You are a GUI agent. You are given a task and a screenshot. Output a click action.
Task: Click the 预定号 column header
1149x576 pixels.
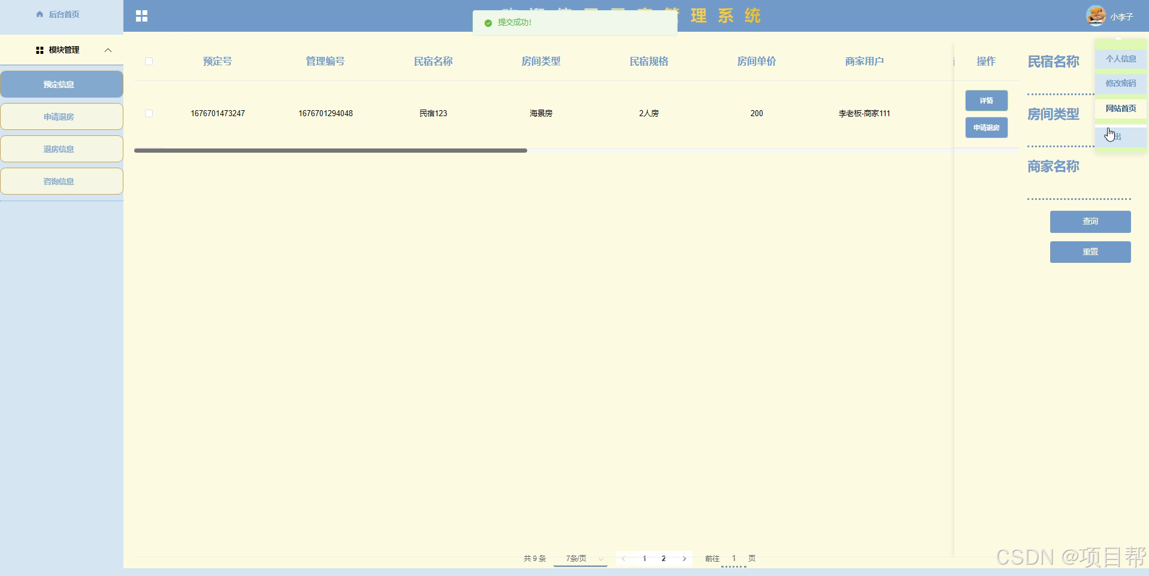coord(217,61)
